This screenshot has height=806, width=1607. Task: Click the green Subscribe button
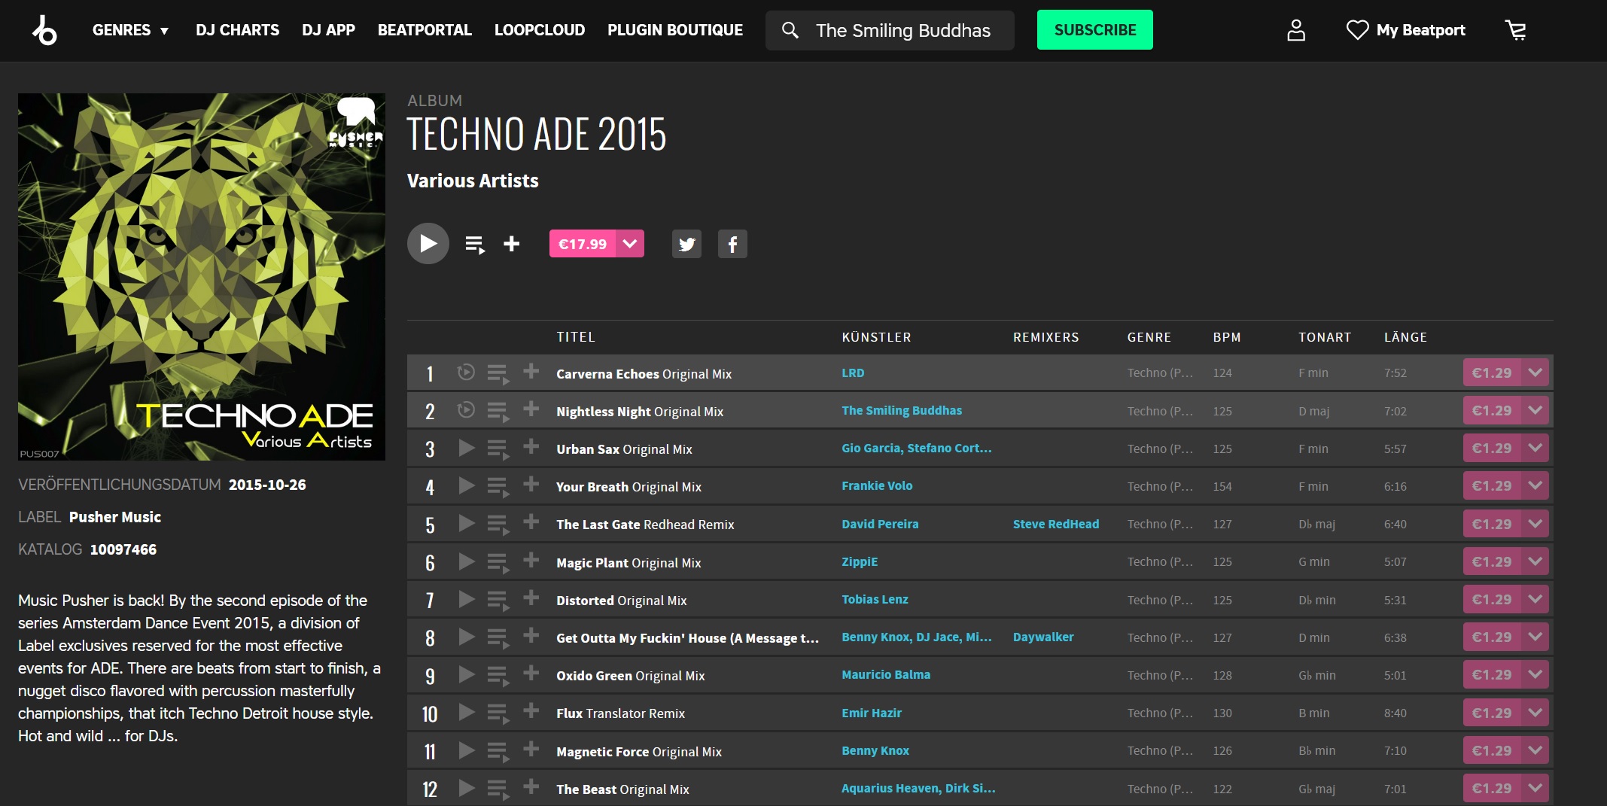click(1095, 30)
